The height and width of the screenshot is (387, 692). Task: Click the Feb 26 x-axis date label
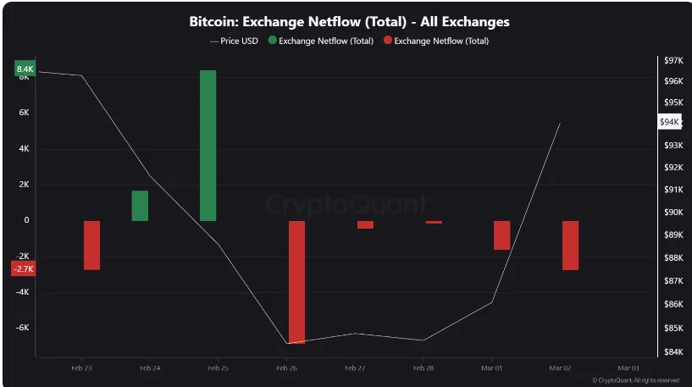click(286, 368)
